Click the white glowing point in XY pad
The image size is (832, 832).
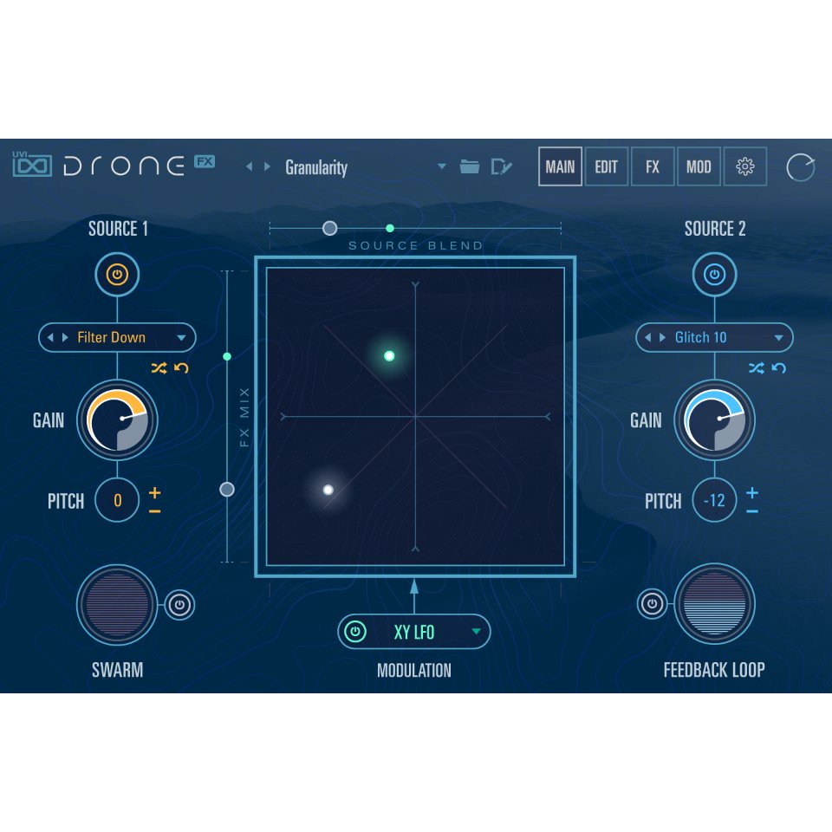coord(328,490)
